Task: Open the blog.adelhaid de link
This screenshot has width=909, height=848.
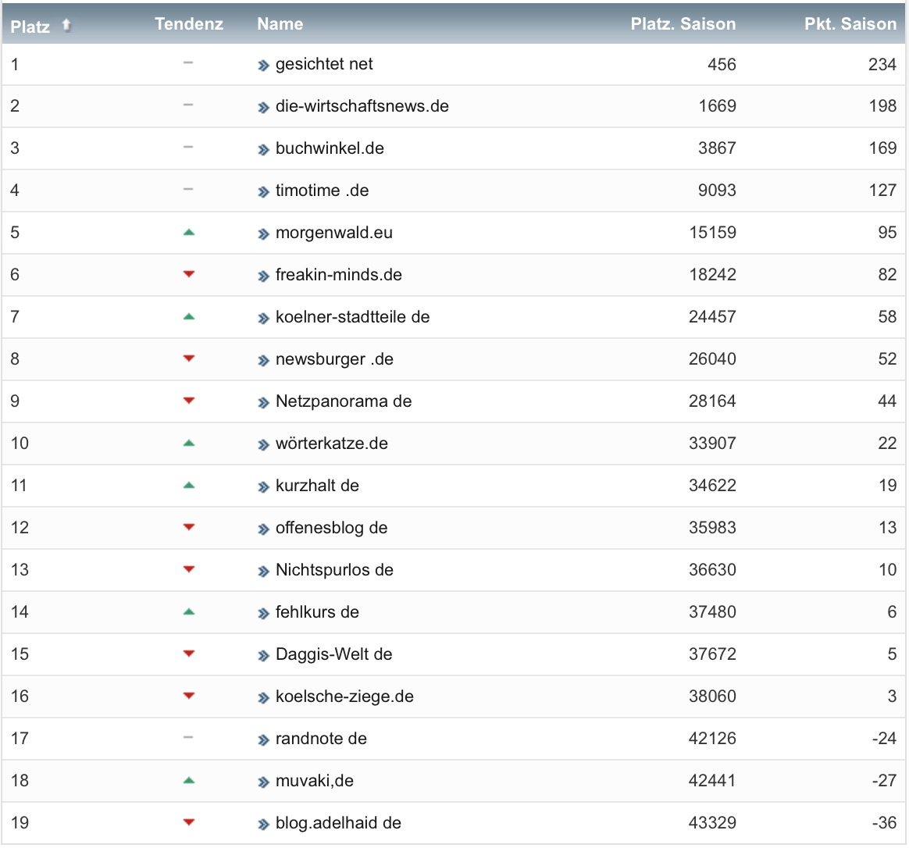Action: (339, 823)
